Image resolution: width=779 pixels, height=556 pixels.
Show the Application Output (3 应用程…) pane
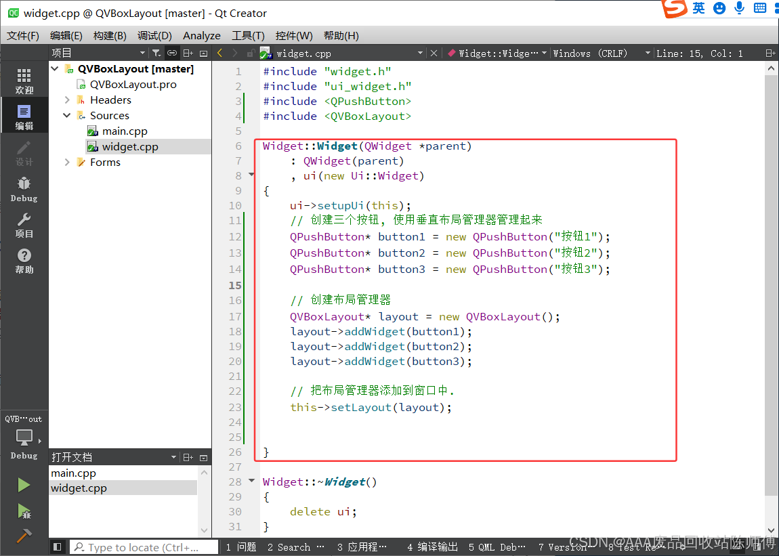[362, 547]
